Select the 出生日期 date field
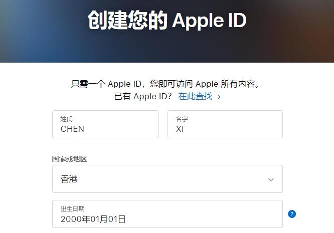This screenshot has height=233, width=334. click(168, 214)
